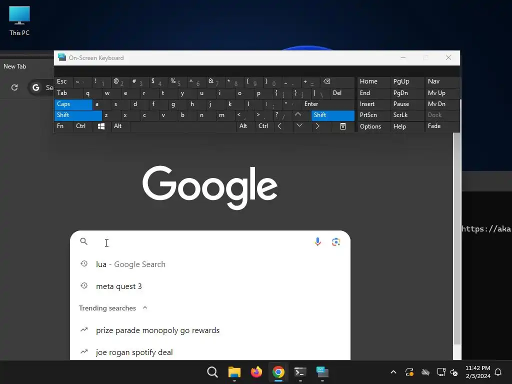Viewport: 512px width, 384px height.
Task: Toggle the left Shift key
Action: [77, 115]
